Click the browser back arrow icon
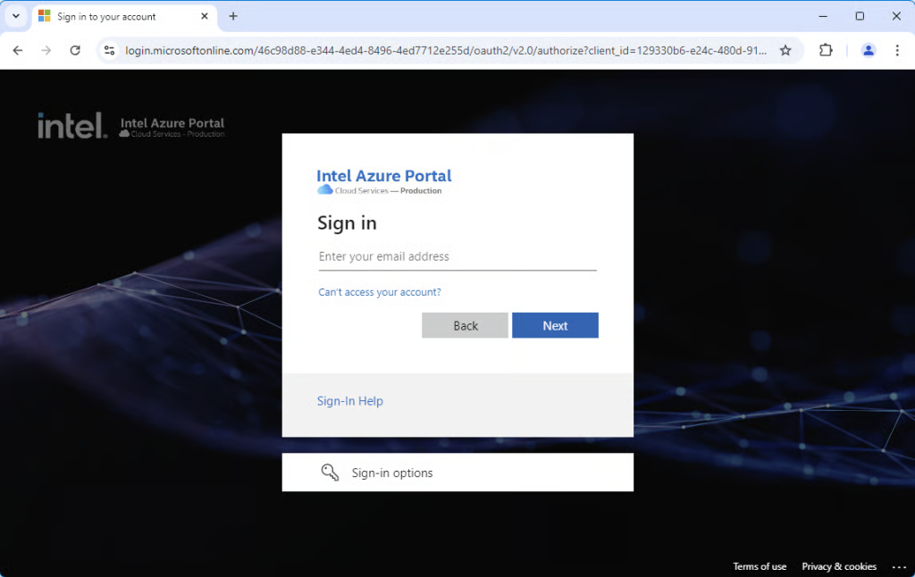915x577 pixels. click(18, 51)
